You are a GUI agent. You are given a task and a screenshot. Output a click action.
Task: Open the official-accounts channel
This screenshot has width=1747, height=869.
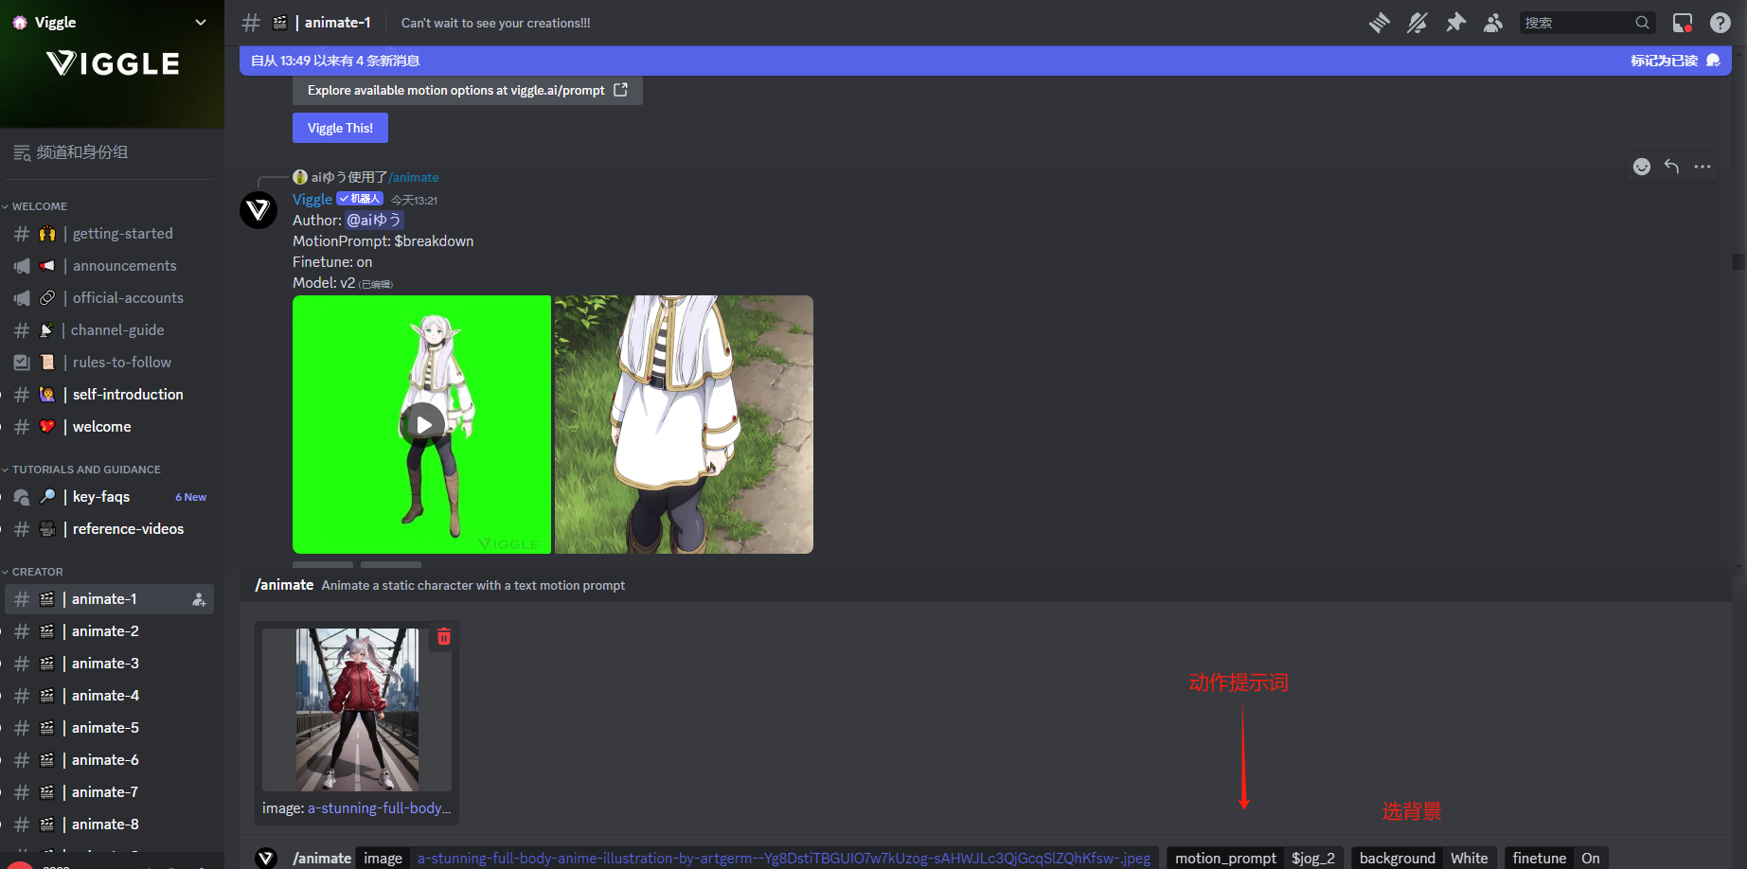(x=110, y=298)
